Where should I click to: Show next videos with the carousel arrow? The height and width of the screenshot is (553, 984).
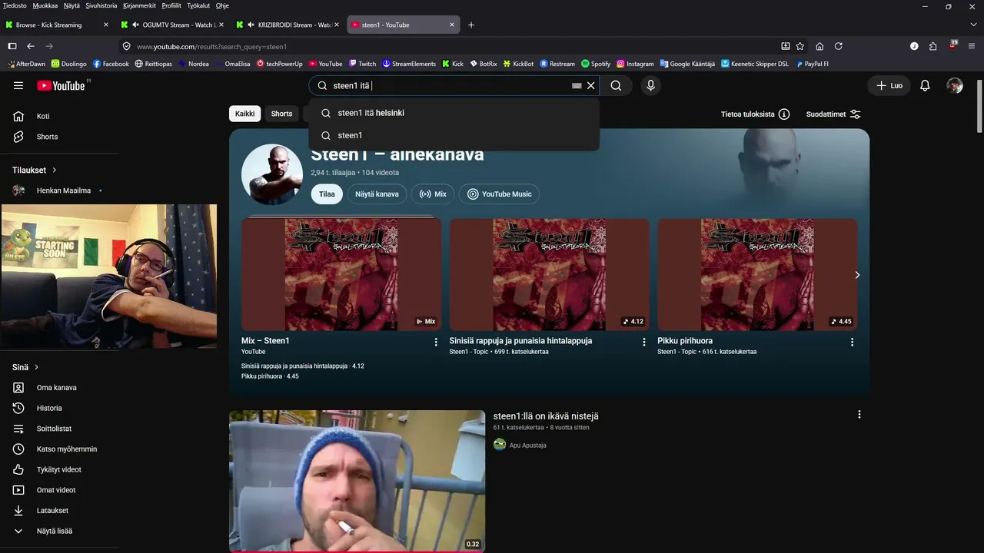tap(857, 275)
